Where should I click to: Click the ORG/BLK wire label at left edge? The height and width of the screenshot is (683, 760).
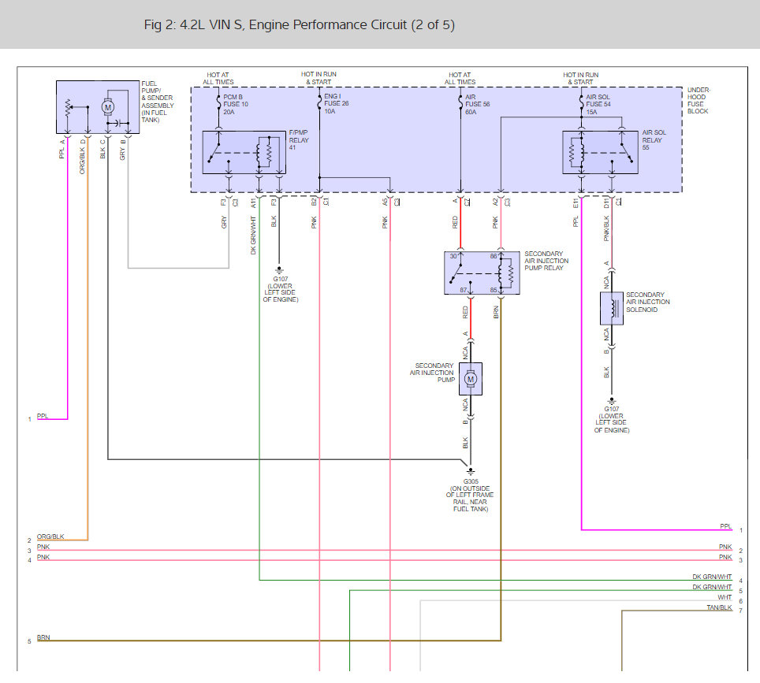click(50, 537)
